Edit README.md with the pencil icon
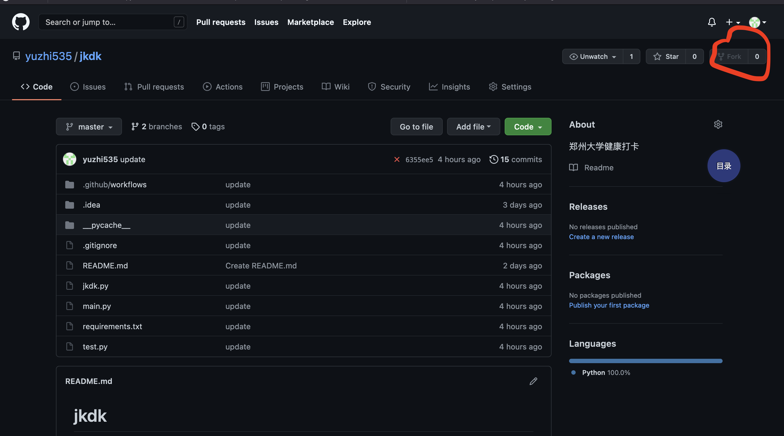Screen dimensions: 784x436 tap(533, 381)
